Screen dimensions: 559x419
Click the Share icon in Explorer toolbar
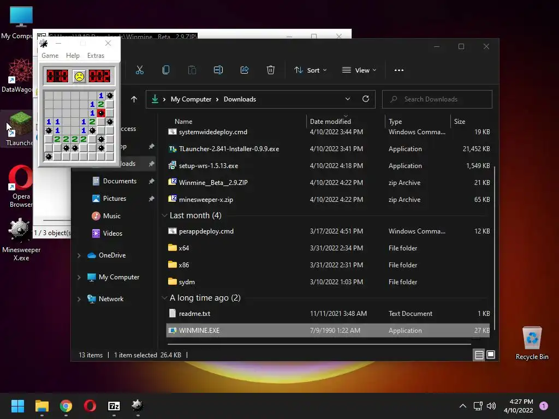245,70
